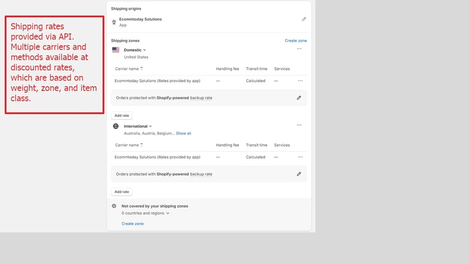The image size is (469, 264).
Task: Click the Domestic Services column header
Action: point(282,69)
